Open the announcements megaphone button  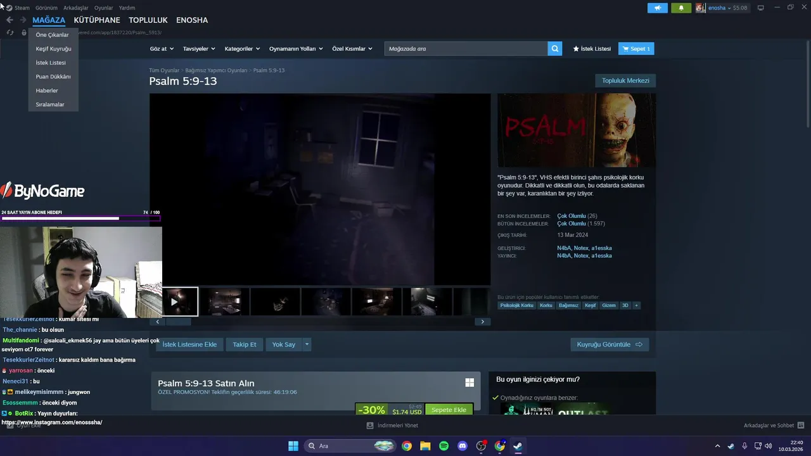point(658,8)
